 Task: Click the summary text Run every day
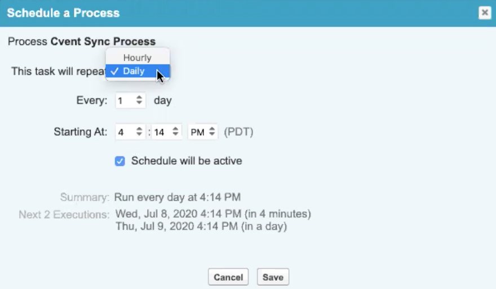177,197
